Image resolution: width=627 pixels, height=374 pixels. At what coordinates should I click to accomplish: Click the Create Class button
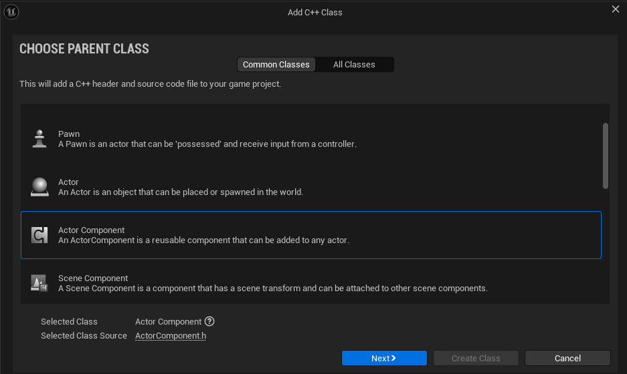(x=476, y=358)
